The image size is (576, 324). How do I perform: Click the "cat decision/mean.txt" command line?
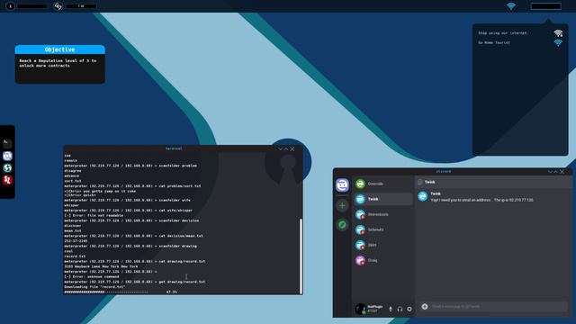coord(134,236)
